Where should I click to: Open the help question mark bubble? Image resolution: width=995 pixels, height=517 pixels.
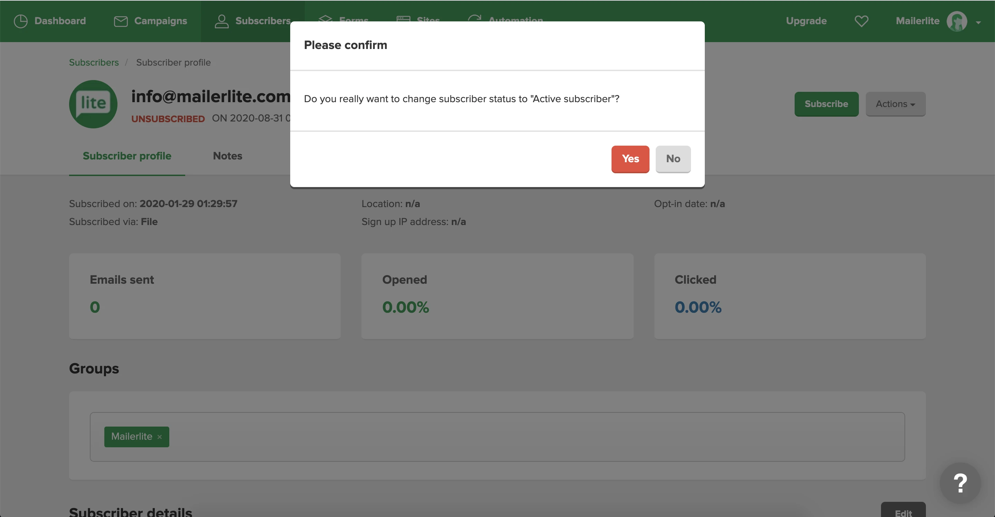(x=960, y=483)
